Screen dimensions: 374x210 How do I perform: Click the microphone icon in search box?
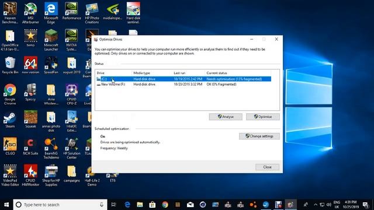pos(102,205)
